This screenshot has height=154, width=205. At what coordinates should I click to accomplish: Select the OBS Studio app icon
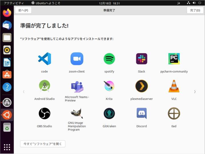[45, 114]
